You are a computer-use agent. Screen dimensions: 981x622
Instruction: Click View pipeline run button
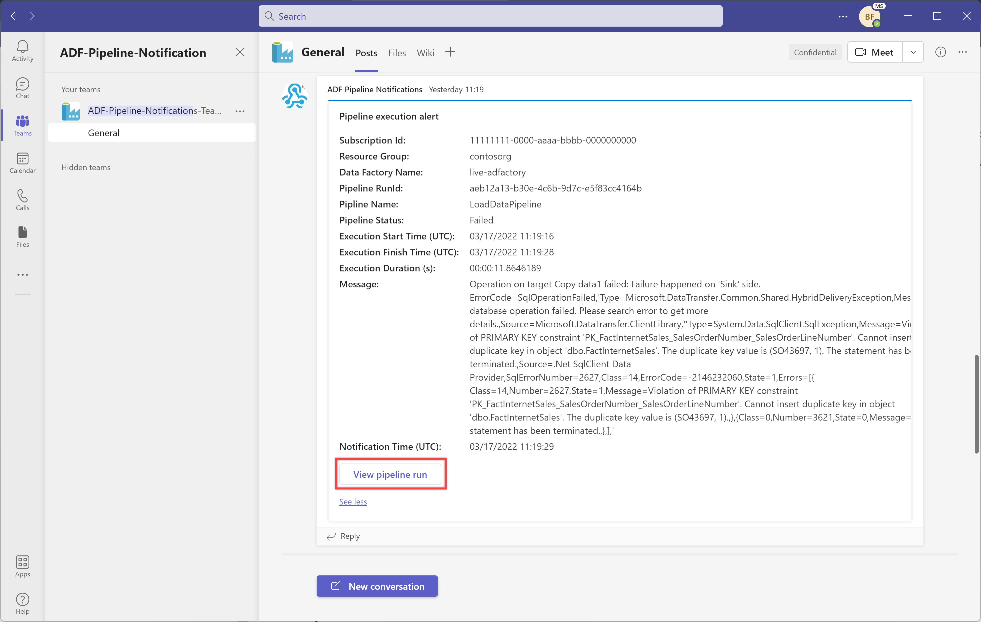pos(390,473)
